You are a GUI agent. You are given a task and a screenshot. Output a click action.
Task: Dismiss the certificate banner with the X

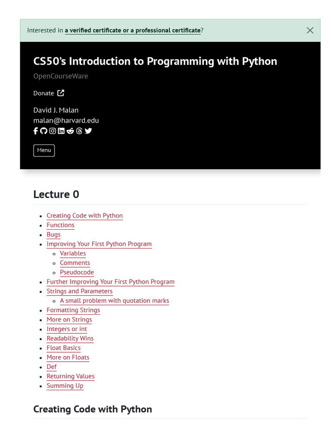(x=310, y=31)
